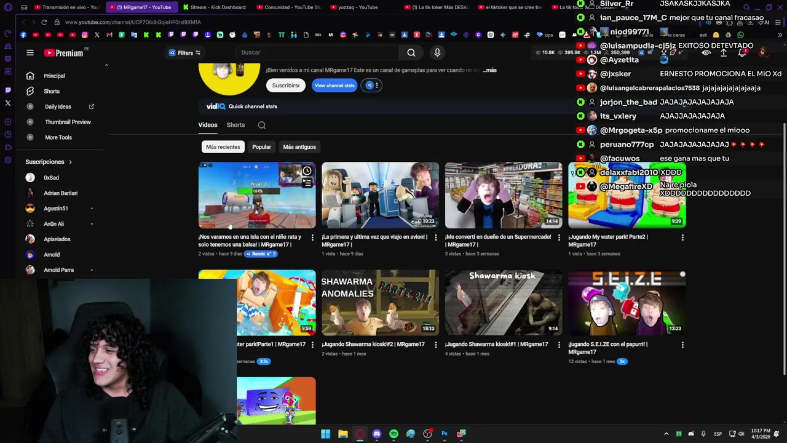The image size is (787, 443).
Task: Open the YouTube hamburger guide menu
Action: [x=30, y=53]
